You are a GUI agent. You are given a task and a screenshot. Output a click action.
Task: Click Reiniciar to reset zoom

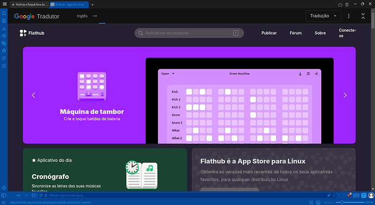coord(329,203)
